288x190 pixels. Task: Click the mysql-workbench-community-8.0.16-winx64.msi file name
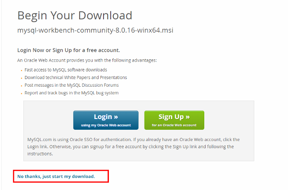click(x=95, y=31)
